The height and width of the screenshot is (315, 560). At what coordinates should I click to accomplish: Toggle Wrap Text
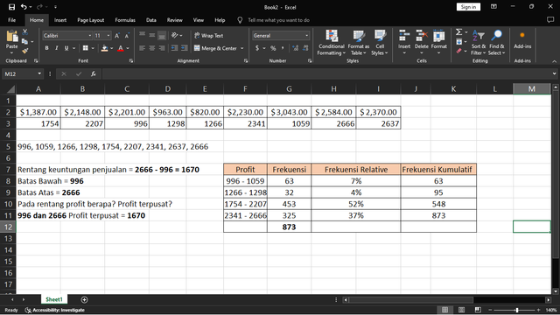[209, 35]
